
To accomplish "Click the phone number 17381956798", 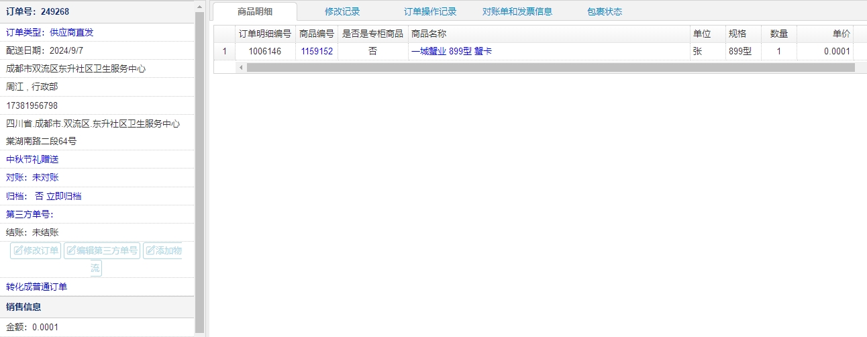I will pyautogui.click(x=32, y=105).
